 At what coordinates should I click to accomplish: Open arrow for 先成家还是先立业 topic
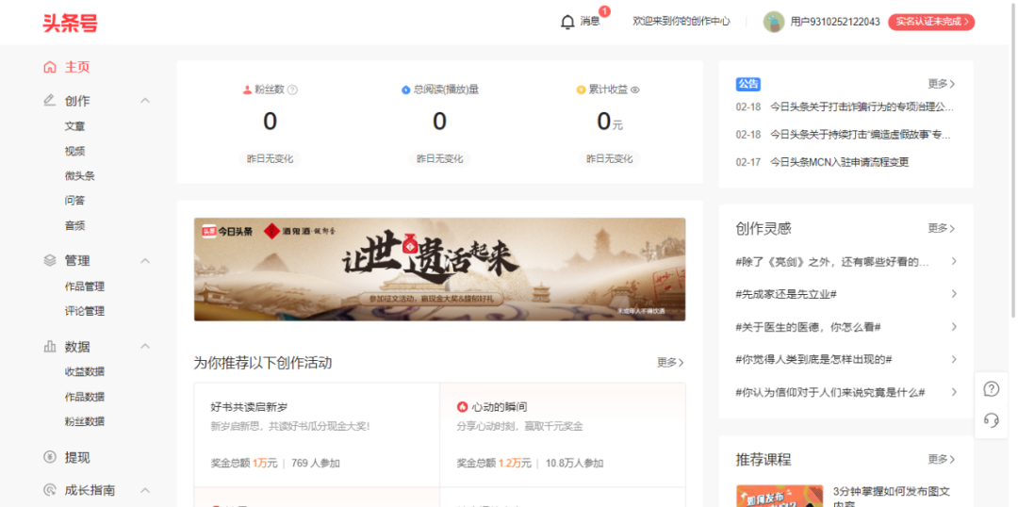(954, 293)
